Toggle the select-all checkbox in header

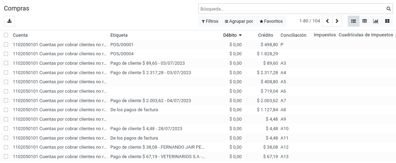(x=6, y=35)
